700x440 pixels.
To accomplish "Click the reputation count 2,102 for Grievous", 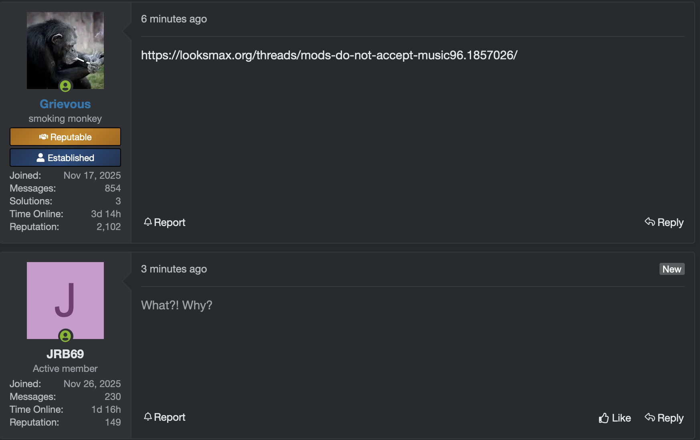I will tap(109, 226).
